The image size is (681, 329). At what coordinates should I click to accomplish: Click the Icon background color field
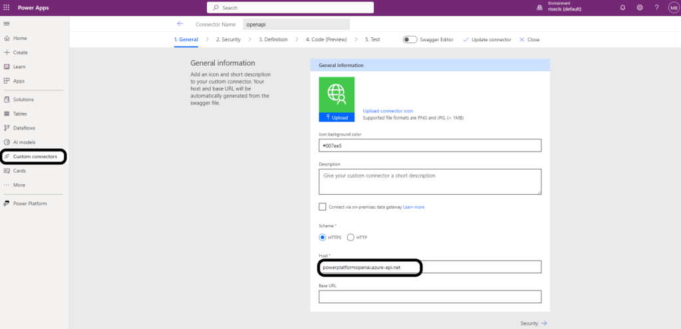click(x=430, y=145)
